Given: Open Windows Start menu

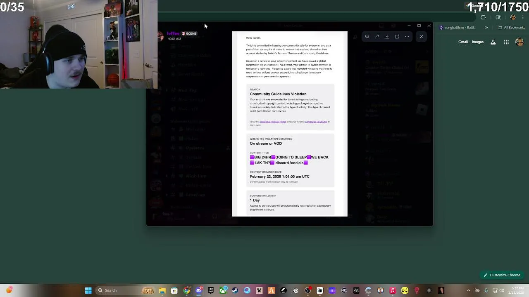Looking at the screenshot, I should click(88, 290).
